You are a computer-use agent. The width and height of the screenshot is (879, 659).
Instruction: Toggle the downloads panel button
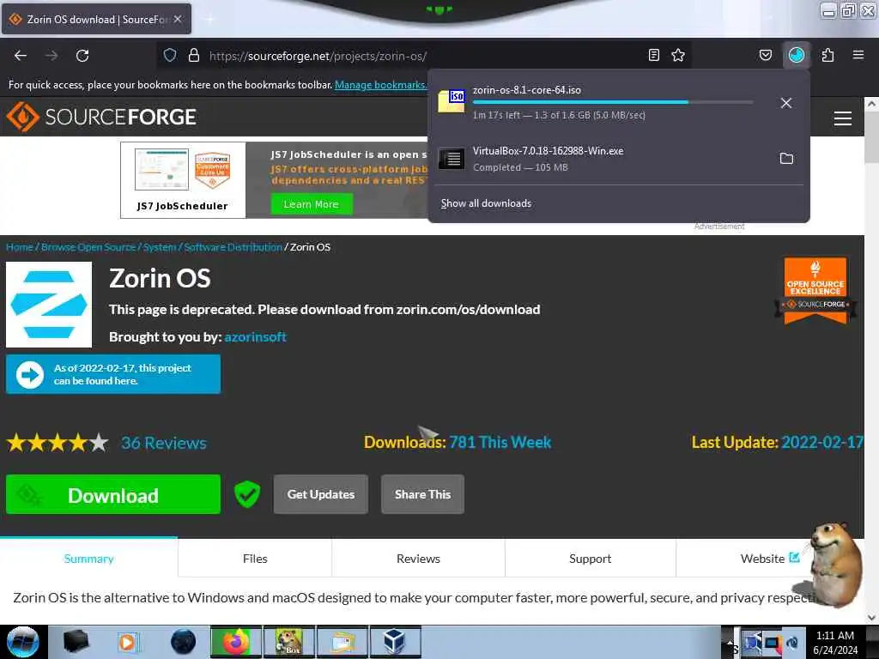tap(796, 55)
